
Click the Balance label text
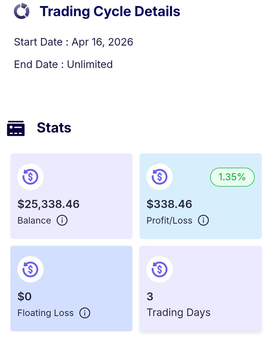(34, 221)
